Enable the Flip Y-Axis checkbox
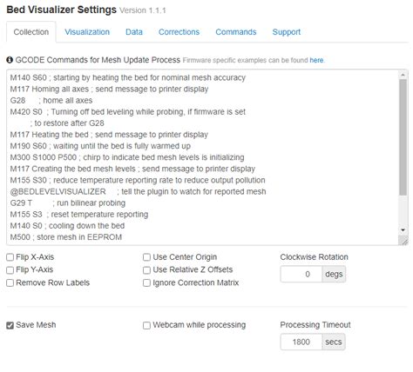The width and height of the screenshot is (413, 372). click(x=10, y=270)
